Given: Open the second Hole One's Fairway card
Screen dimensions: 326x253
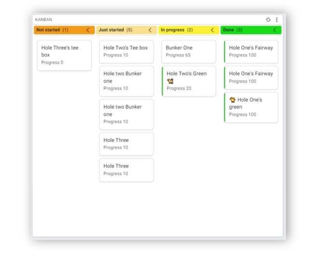Looking at the screenshot, I should click(x=251, y=78).
